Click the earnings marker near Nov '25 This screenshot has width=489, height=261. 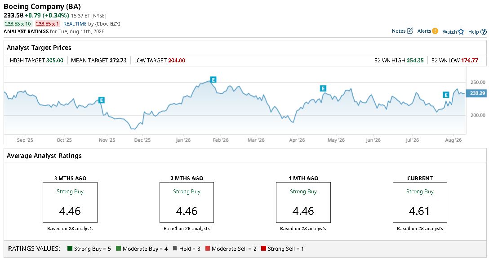click(102, 100)
